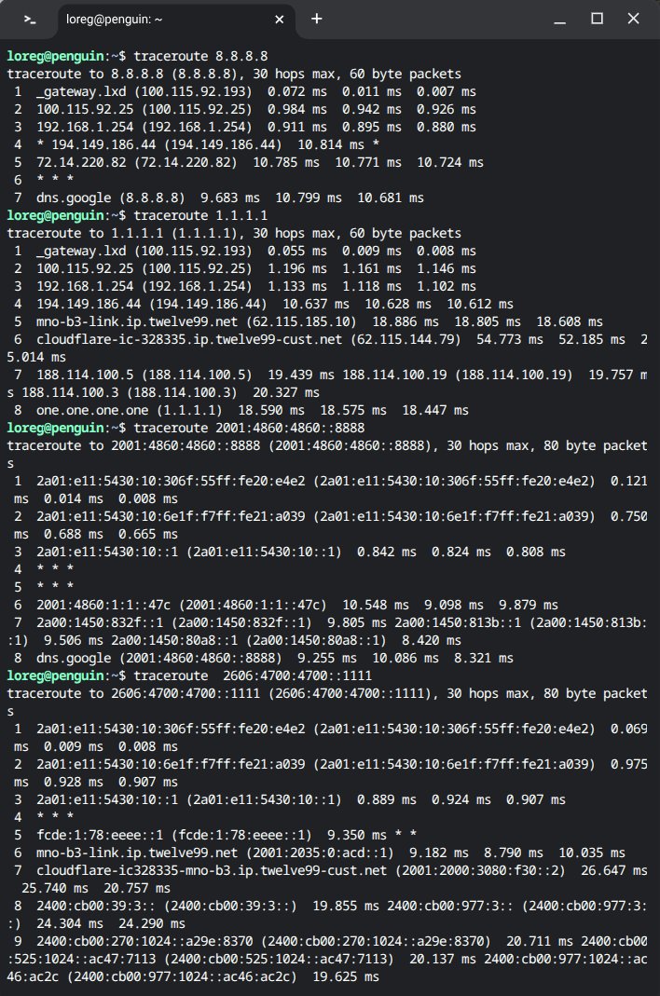Maximize the terminal window

coord(598,19)
